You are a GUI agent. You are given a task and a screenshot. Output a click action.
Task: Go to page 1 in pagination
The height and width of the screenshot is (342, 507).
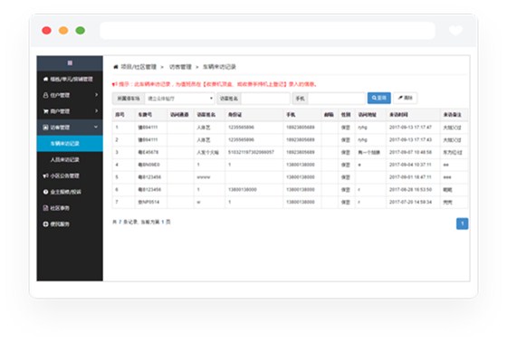pos(462,223)
